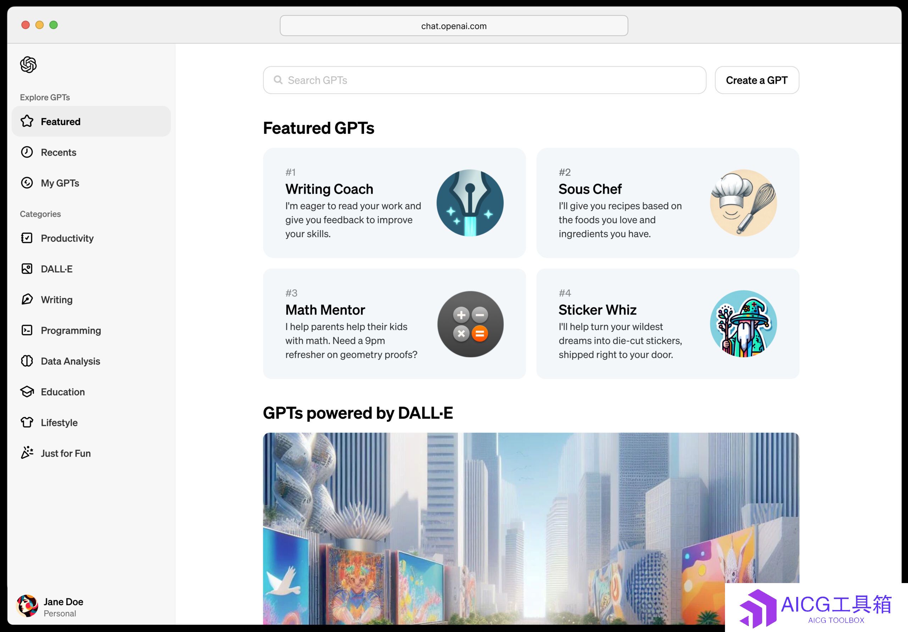Select the DALL·E category
Screen dimensions: 908x632
click(x=92, y=269)
